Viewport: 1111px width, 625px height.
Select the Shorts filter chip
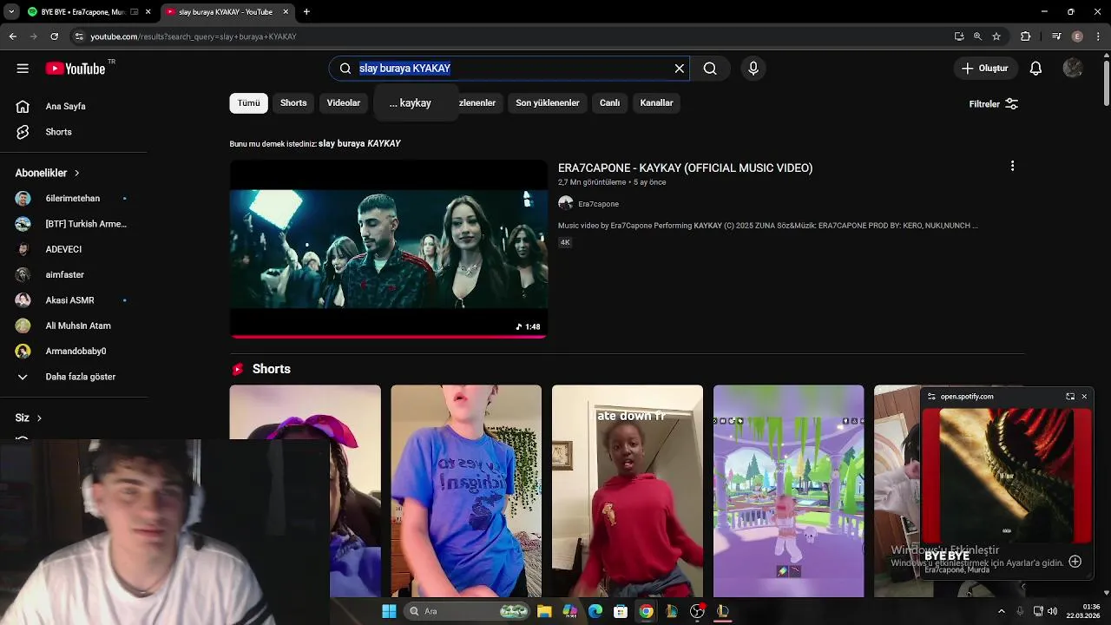click(293, 102)
